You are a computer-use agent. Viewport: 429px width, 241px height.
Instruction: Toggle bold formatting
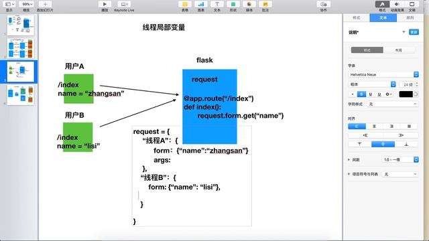coord(361,94)
